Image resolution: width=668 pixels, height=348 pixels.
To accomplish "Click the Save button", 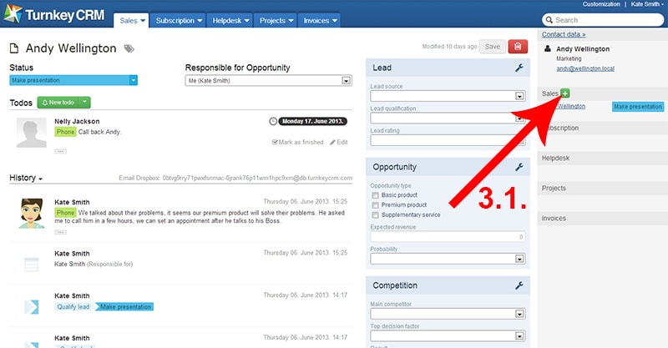I will click(493, 47).
